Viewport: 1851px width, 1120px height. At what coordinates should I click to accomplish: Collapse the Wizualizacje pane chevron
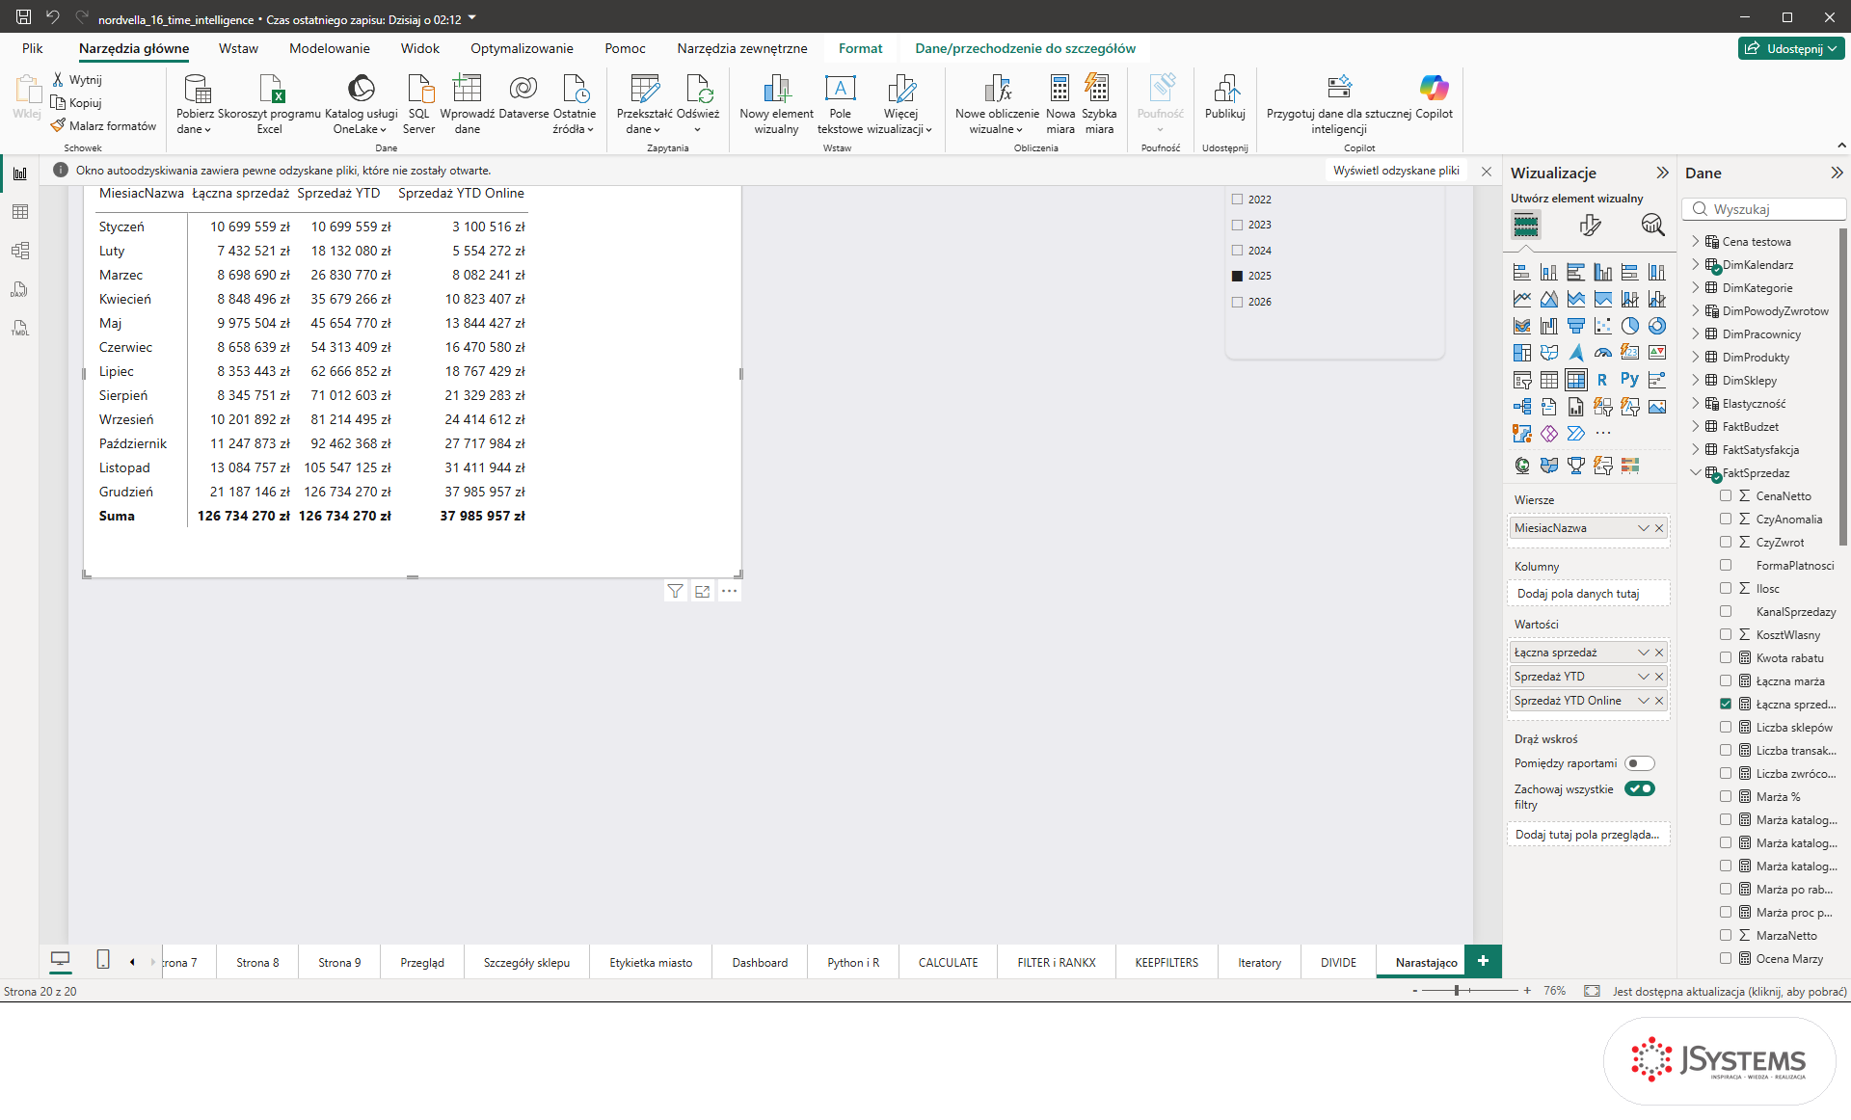tap(1662, 173)
